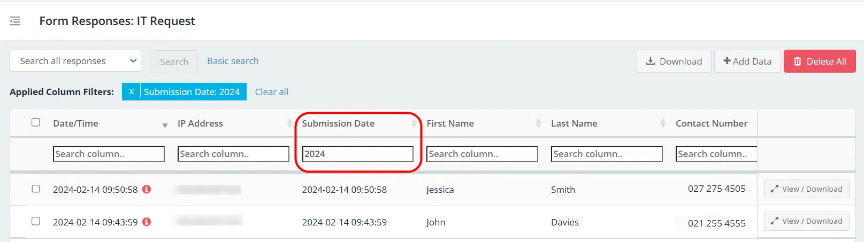Remove the Submission Date filter with x
Screen dimensions: 864x242
(x=131, y=91)
